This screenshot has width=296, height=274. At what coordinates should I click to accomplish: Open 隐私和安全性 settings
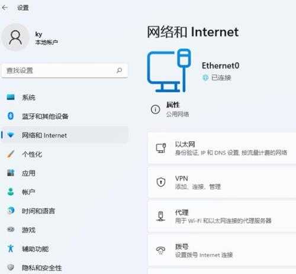tap(65, 267)
